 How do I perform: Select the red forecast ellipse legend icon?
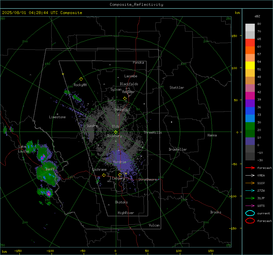click(250, 221)
